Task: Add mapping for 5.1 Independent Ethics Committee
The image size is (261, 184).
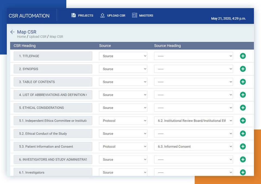Action: point(243,120)
